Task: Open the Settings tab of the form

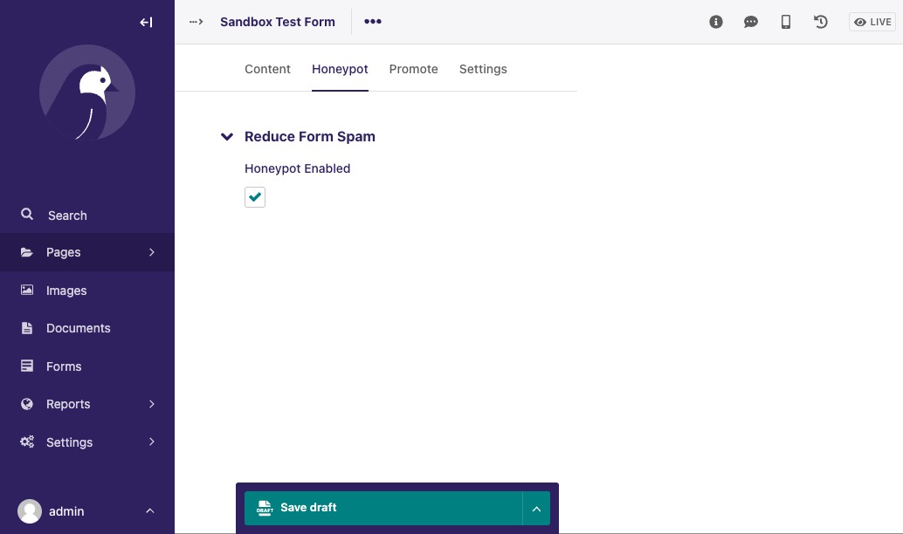Action: click(483, 69)
